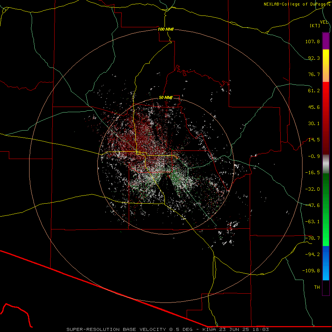
Task: Click the 14.5 scale value
Action: pyautogui.click(x=314, y=140)
